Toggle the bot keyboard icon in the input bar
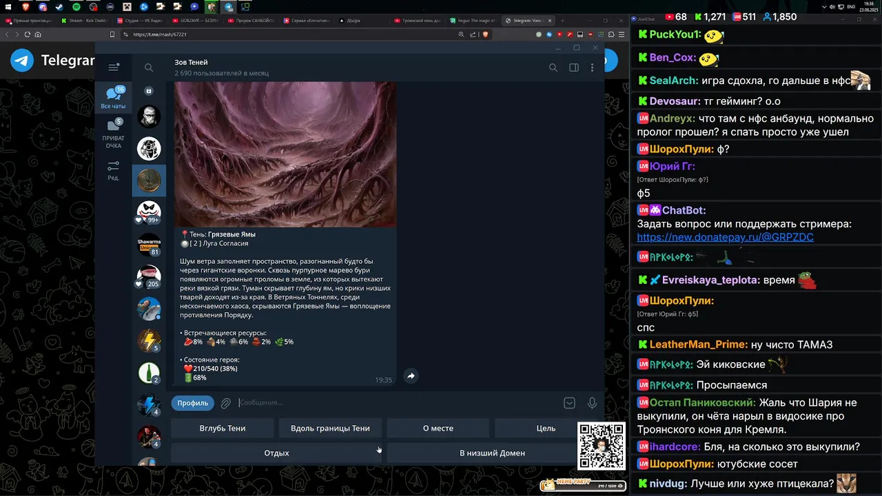 coord(569,403)
